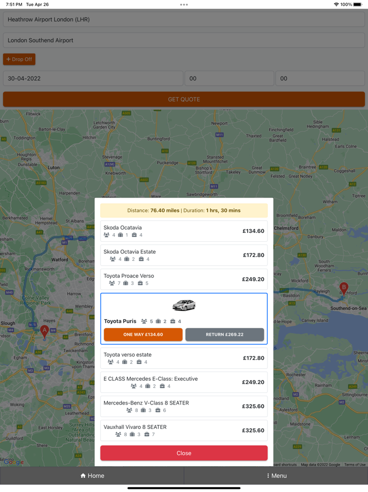The height and width of the screenshot is (492, 368).
Task: Click the GET QUOTE button
Action: click(x=184, y=99)
